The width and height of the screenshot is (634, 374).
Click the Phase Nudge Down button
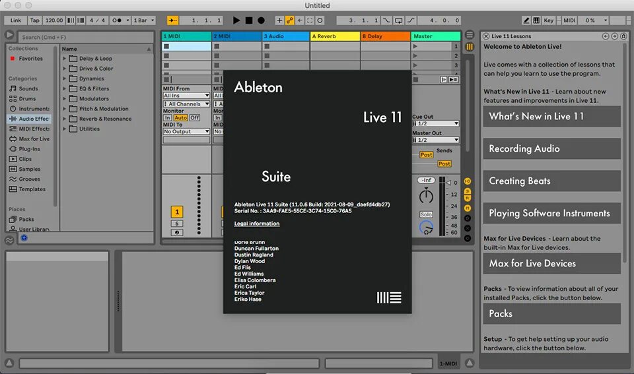pyautogui.click(x=71, y=20)
